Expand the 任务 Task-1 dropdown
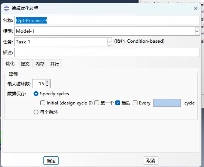 (x=109, y=42)
